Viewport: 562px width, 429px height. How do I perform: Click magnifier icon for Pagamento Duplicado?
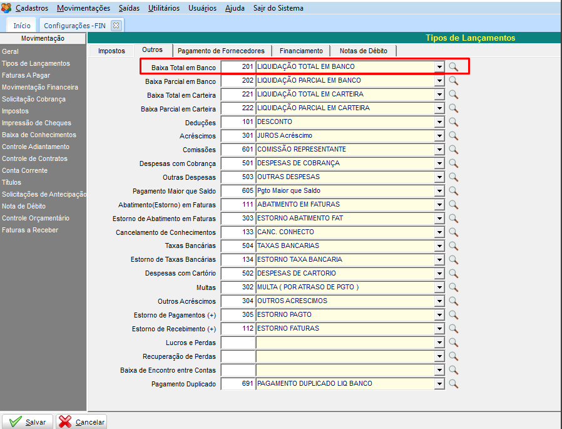(454, 383)
